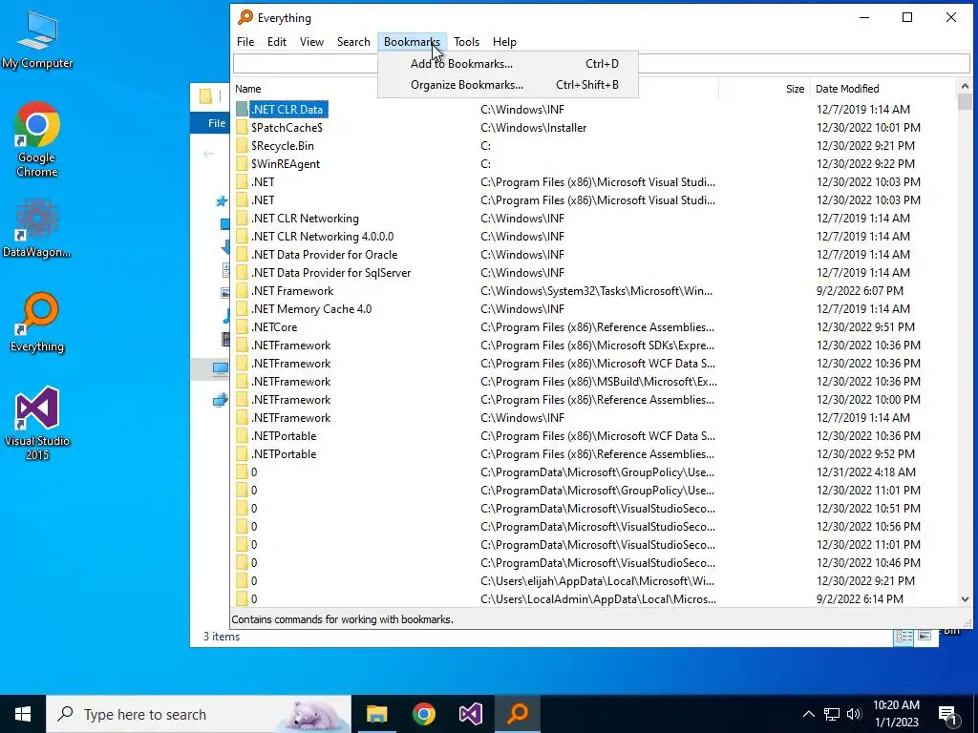Screen dimensions: 978x733
Task: Open the Tools menu
Action: pos(466,42)
